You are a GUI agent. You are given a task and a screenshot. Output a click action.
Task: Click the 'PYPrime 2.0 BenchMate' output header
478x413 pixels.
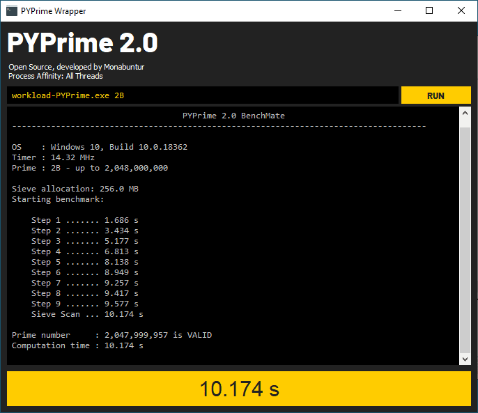tap(233, 116)
